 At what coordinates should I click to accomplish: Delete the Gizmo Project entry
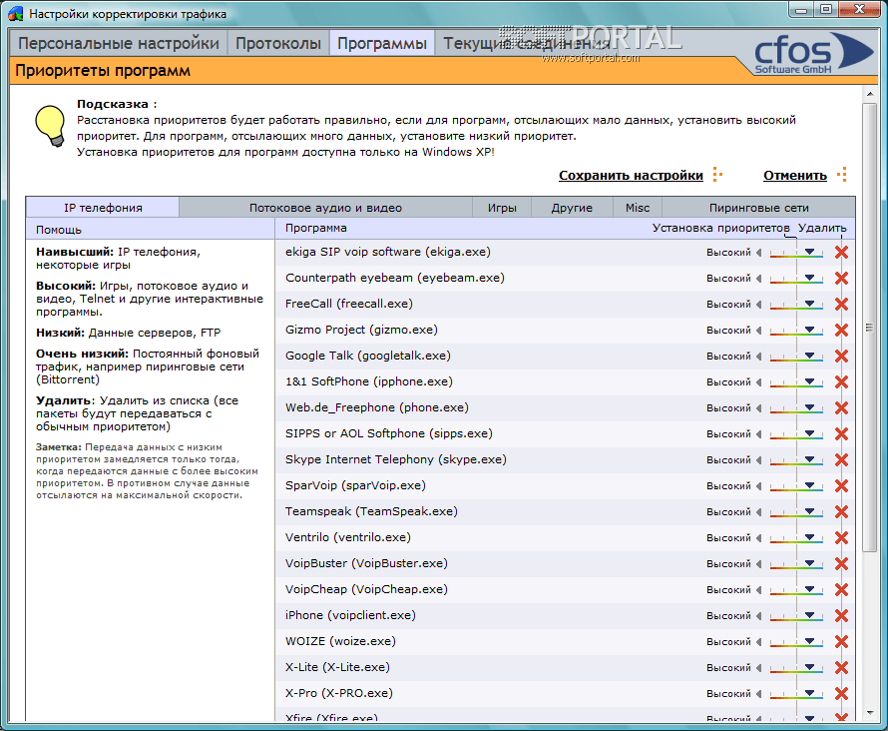(841, 331)
